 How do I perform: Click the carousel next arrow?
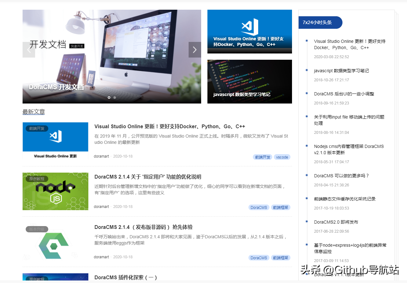195,50
